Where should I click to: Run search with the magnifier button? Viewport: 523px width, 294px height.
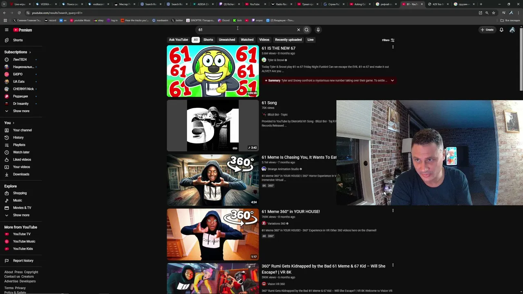(306, 30)
